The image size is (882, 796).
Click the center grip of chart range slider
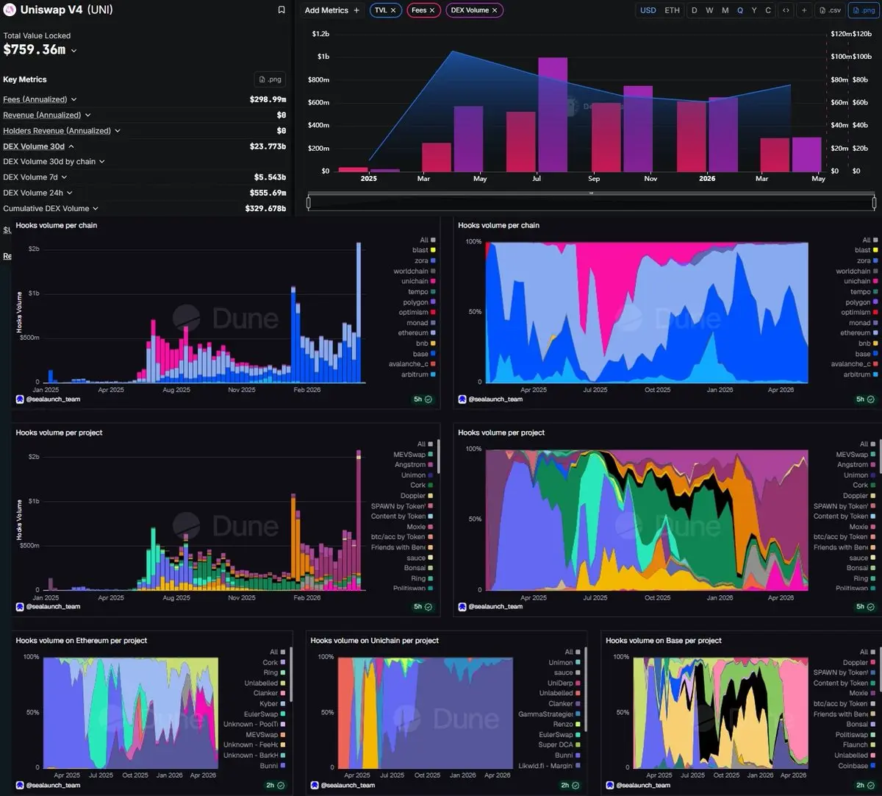pyautogui.click(x=591, y=193)
